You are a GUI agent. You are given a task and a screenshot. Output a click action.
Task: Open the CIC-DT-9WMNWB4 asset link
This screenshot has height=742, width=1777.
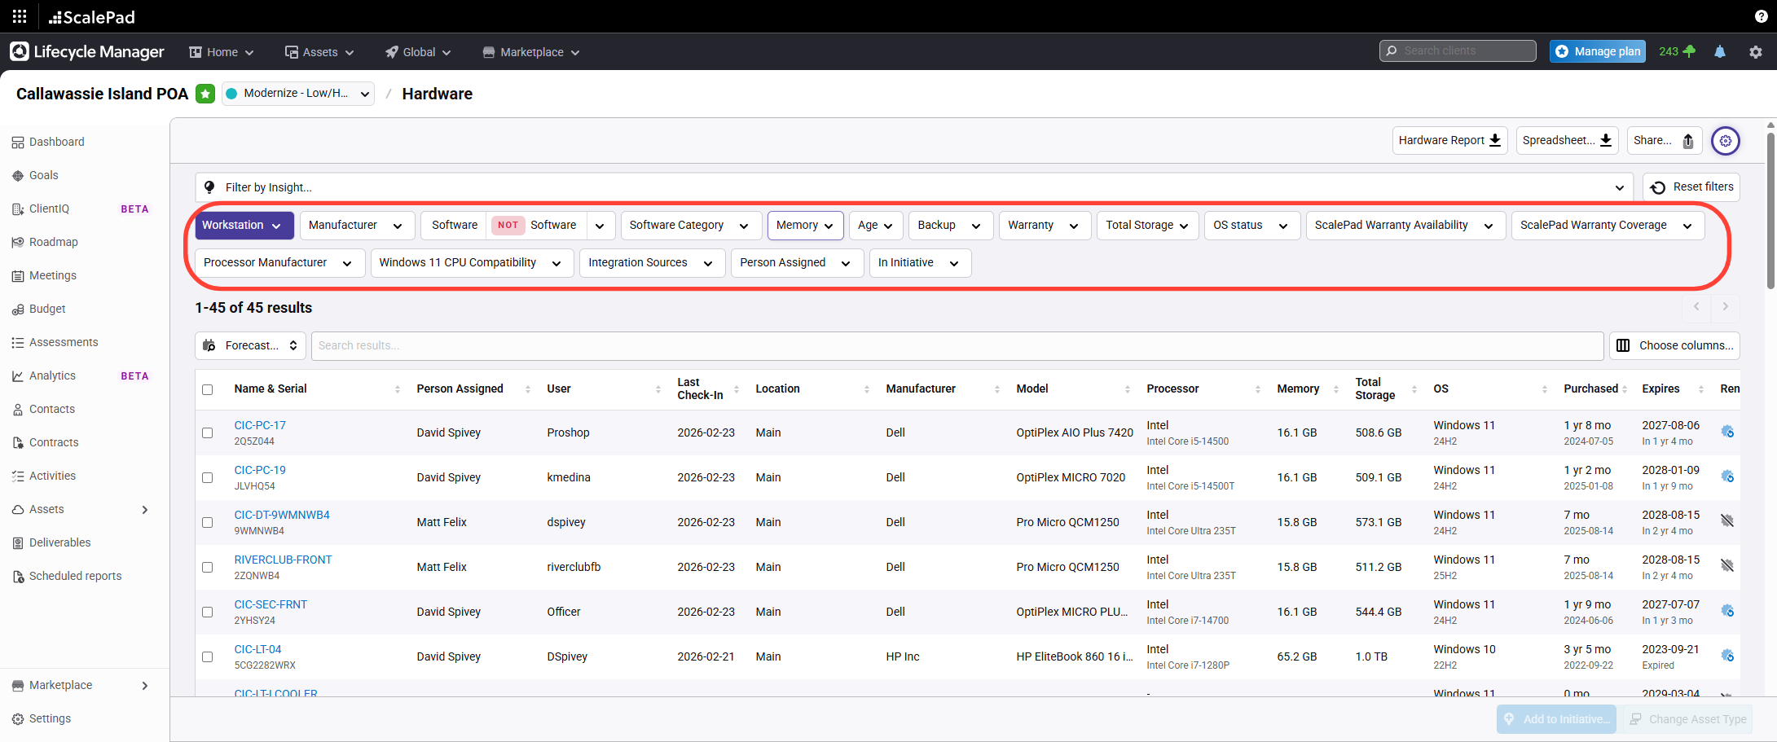pos(282,515)
